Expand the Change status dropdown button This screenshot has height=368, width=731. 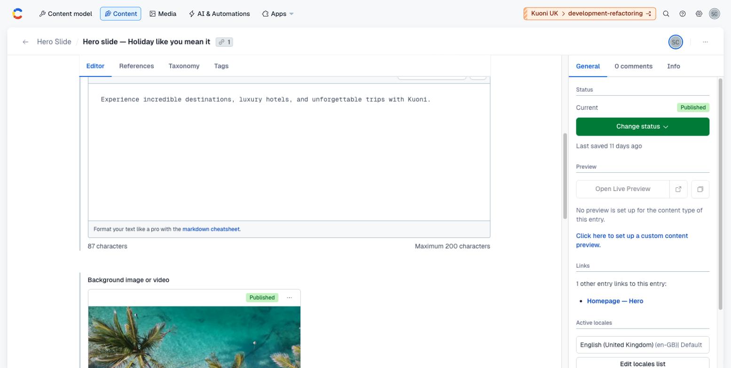pyautogui.click(x=643, y=127)
